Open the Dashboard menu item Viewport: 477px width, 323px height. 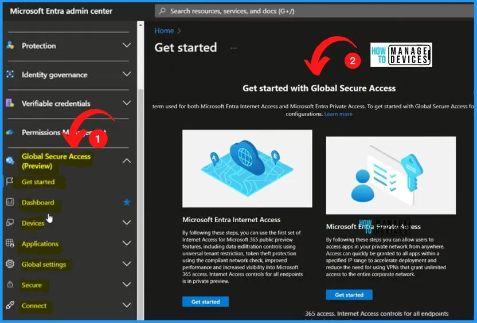coord(38,202)
